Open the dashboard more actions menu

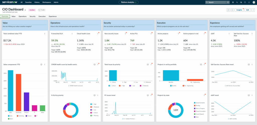[x=253, y=10]
